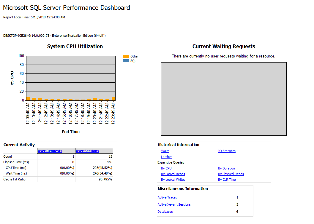This screenshot has height=224, width=314.
Task: Click the User Requests CPU Time "0(0.00%)"
Action: pyautogui.click(x=67, y=168)
